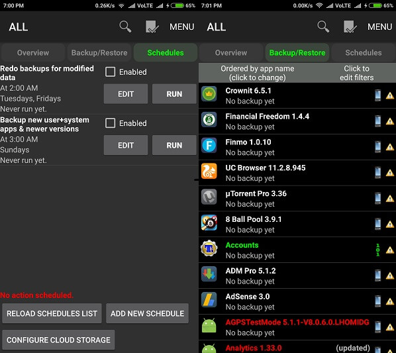Viewport: 396px width, 353px height.
Task: Run the Backup new user+system apps schedule
Action: (x=174, y=145)
